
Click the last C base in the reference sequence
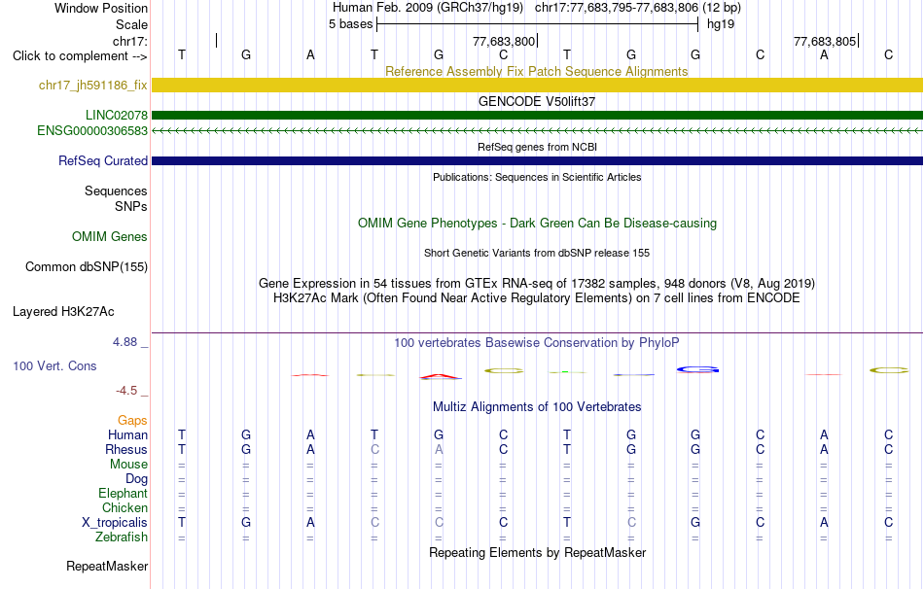click(889, 54)
